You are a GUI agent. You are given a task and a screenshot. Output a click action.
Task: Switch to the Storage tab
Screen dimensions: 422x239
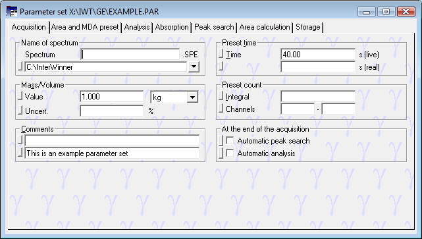(x=308, y=27)
